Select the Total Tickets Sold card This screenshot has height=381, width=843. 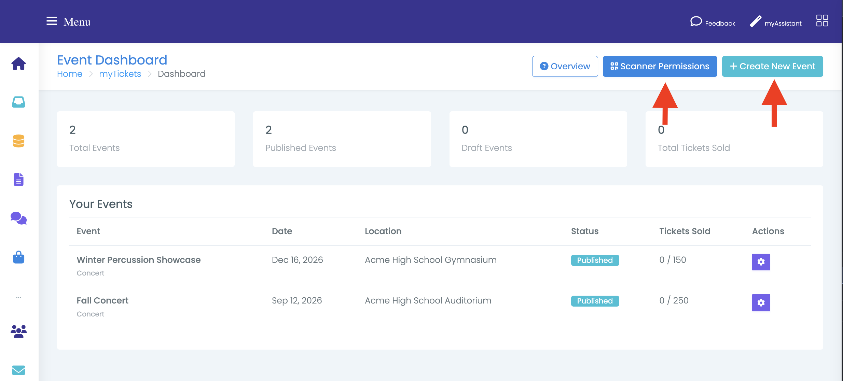tap(734, 139)
